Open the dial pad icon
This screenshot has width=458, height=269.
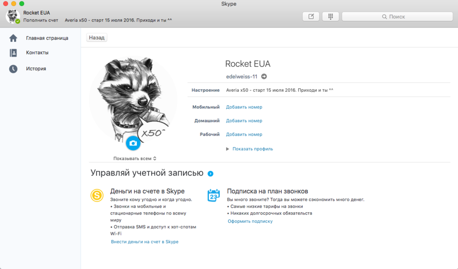coord(330,16)
